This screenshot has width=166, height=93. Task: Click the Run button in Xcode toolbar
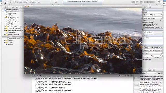(5, 2)
